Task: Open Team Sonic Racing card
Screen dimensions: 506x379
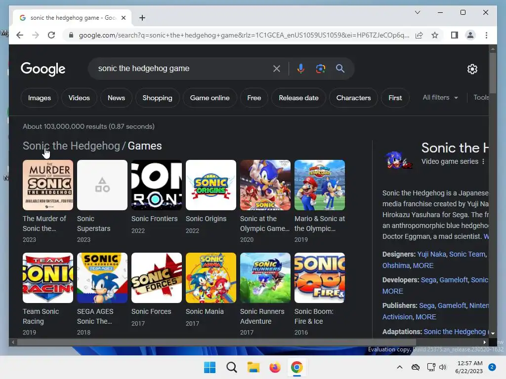Action: point(48,294)
